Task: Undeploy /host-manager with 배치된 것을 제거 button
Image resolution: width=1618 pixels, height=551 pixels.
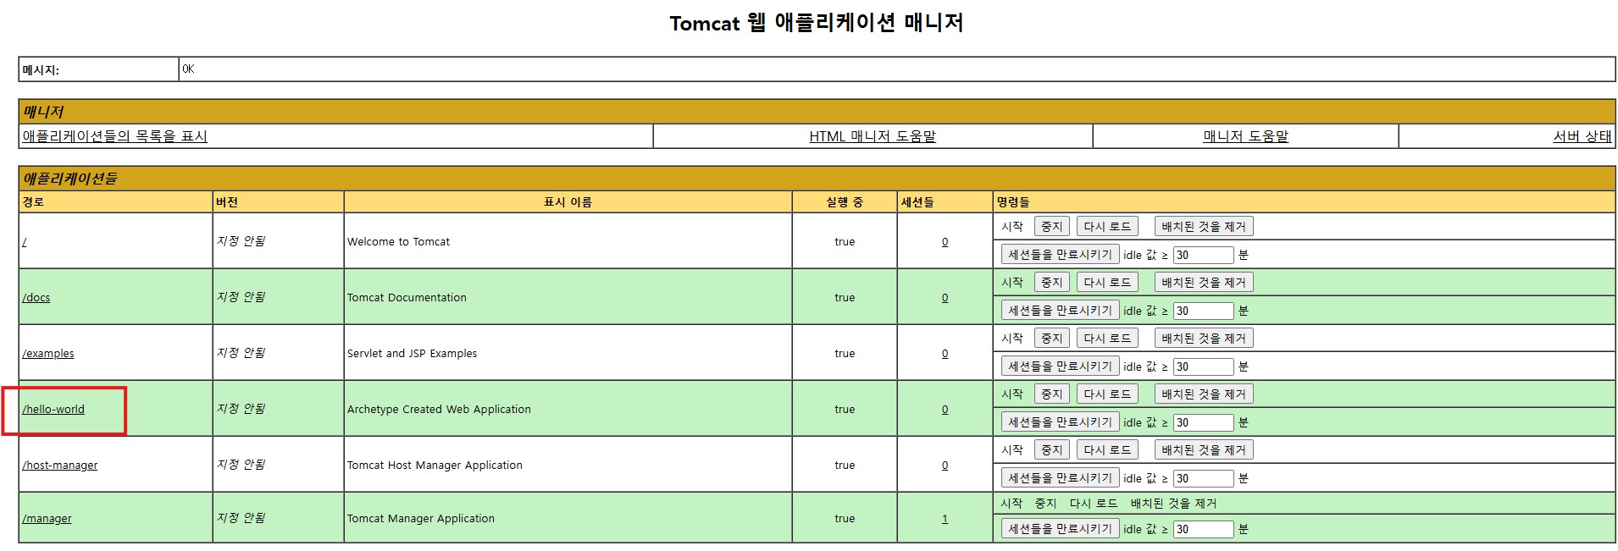Action: (1204, 450)
